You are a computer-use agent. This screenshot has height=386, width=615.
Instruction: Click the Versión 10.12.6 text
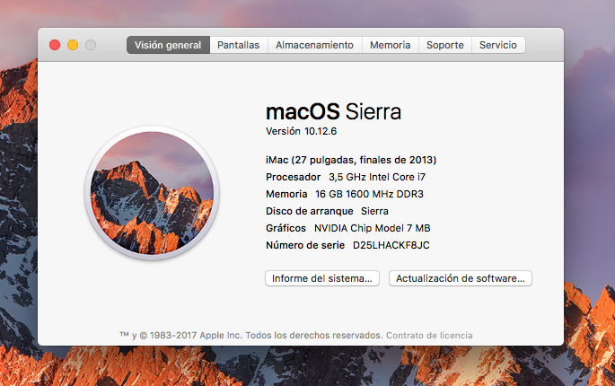(x=302, y=131)
